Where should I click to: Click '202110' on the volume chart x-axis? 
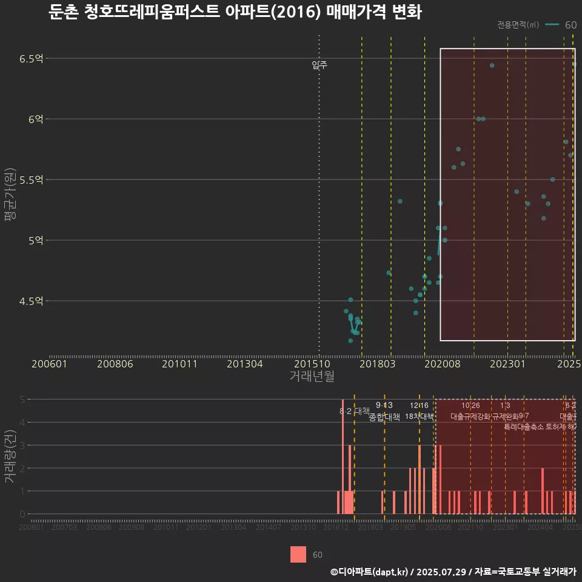(x=470, y=527)
